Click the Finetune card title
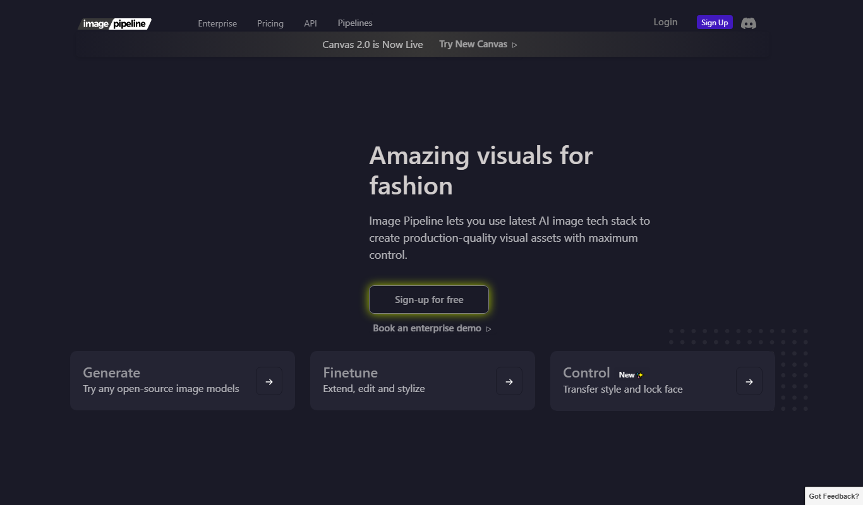 tap(351, 372)
